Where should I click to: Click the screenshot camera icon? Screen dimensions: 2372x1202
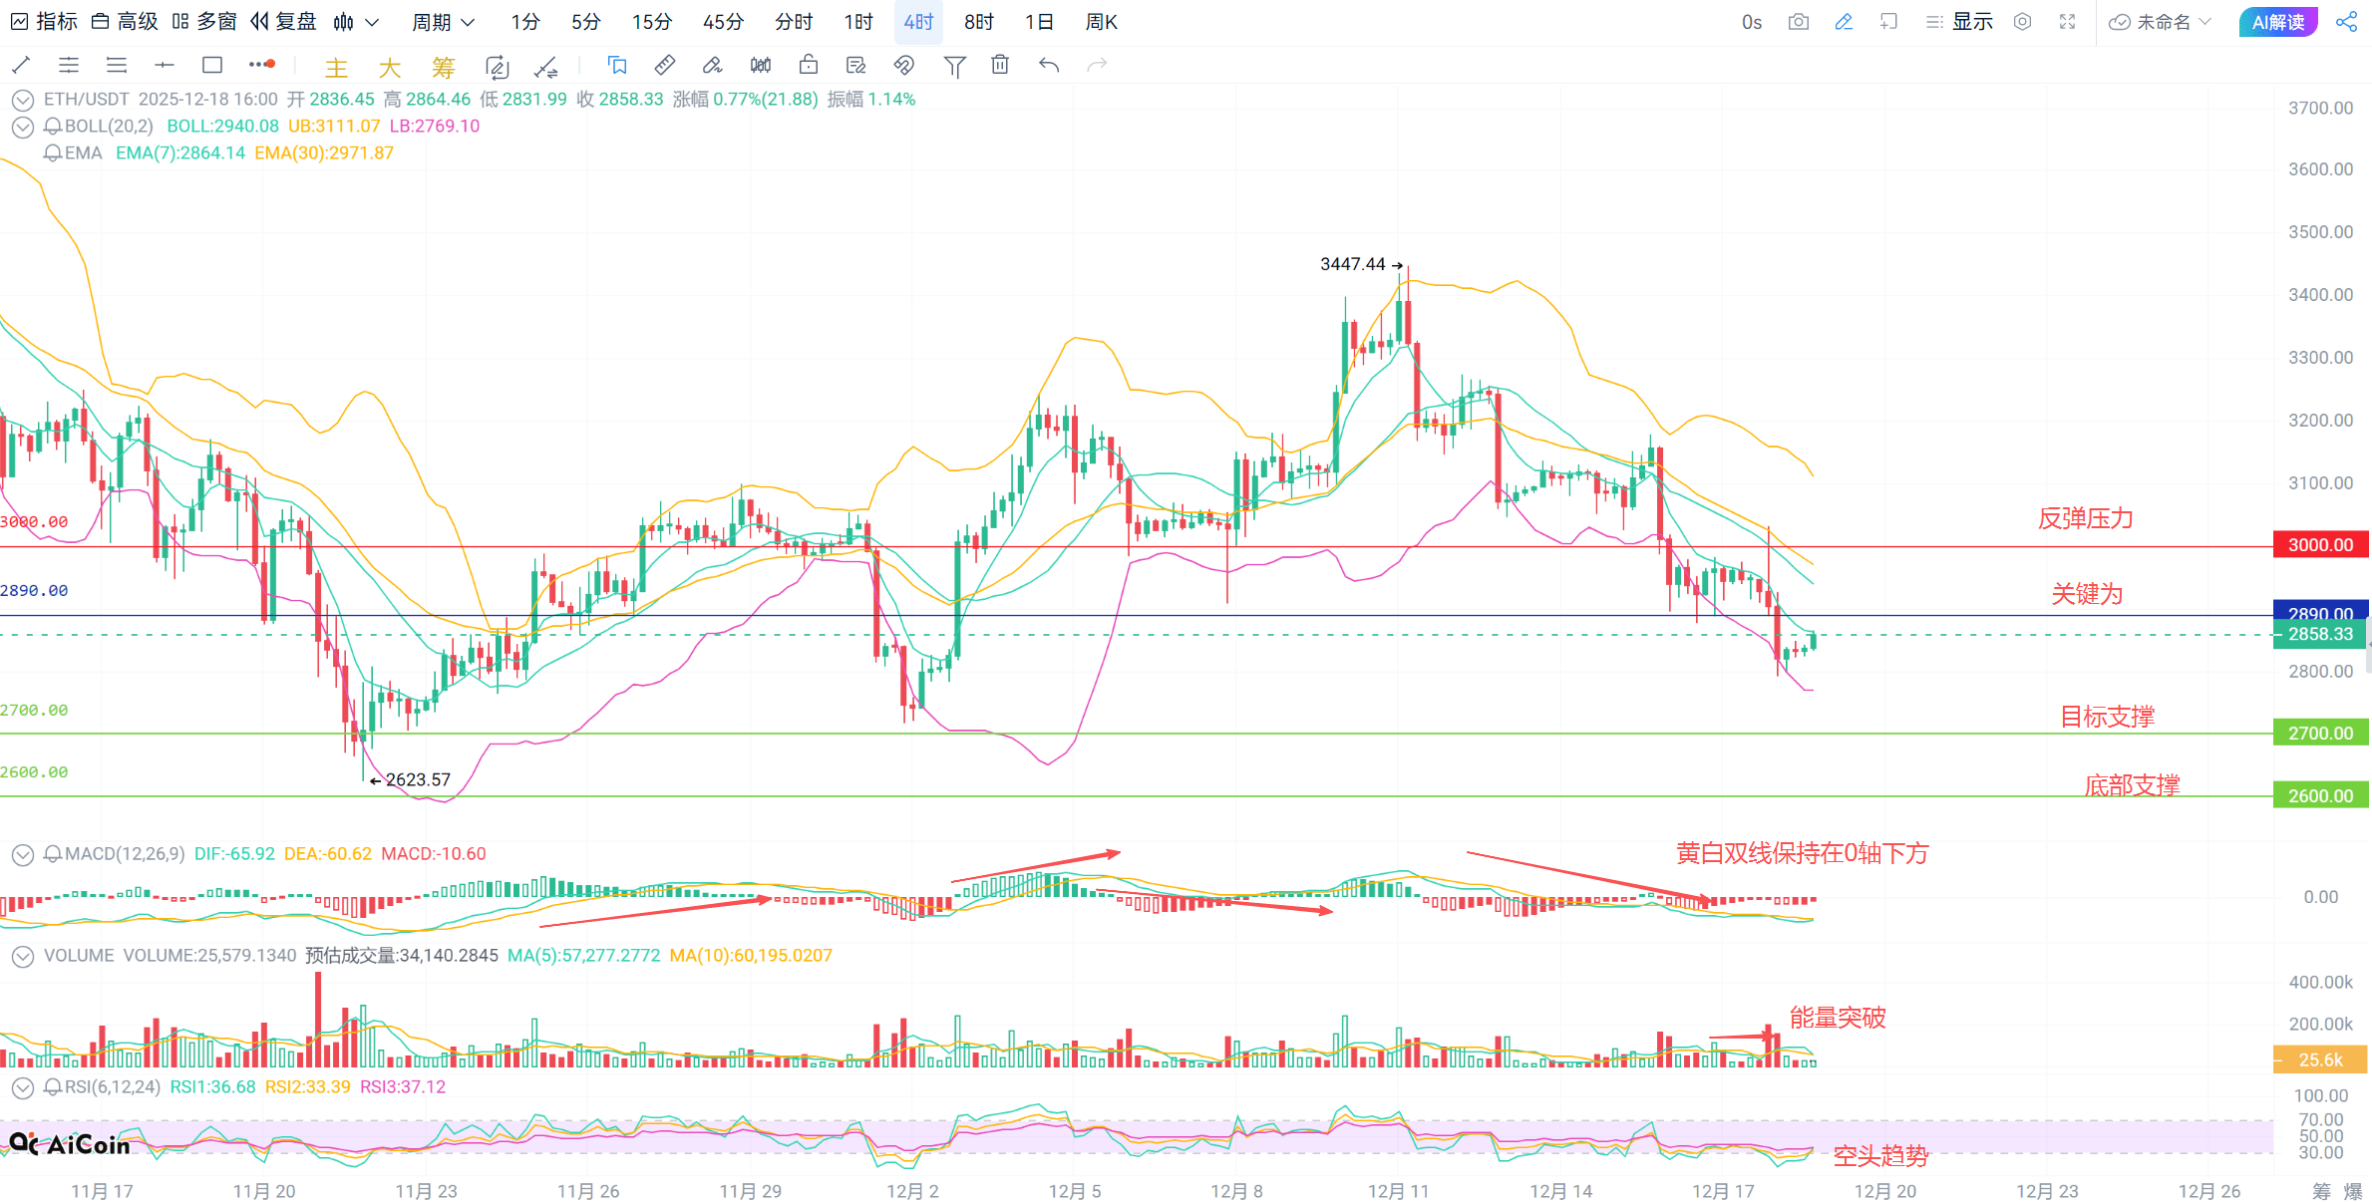pyautogui.click(x=1798, y=22)
